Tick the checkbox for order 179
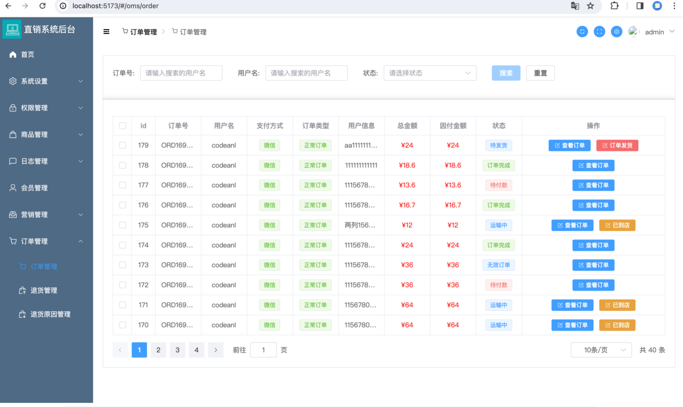The width and height of the screenshot is (683, 407). 123,145
